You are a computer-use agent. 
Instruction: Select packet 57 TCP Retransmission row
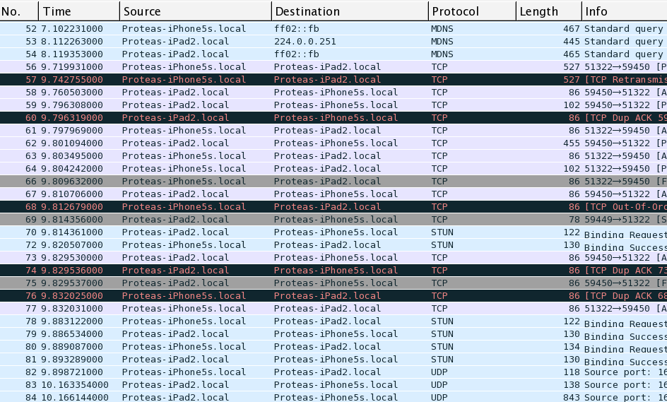[x=333, y=80]
